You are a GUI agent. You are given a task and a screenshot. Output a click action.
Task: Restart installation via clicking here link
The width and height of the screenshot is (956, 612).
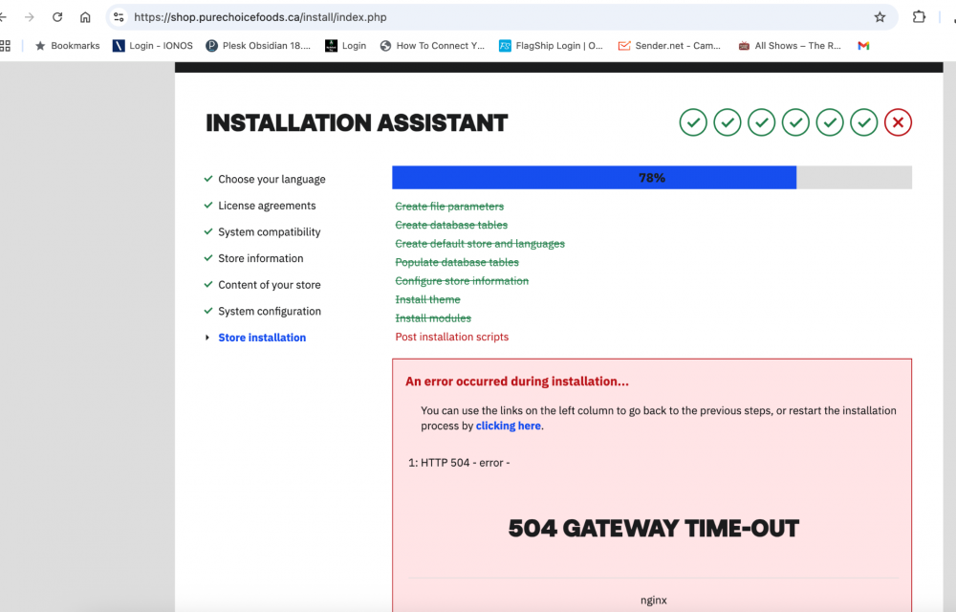coord(508,426)
